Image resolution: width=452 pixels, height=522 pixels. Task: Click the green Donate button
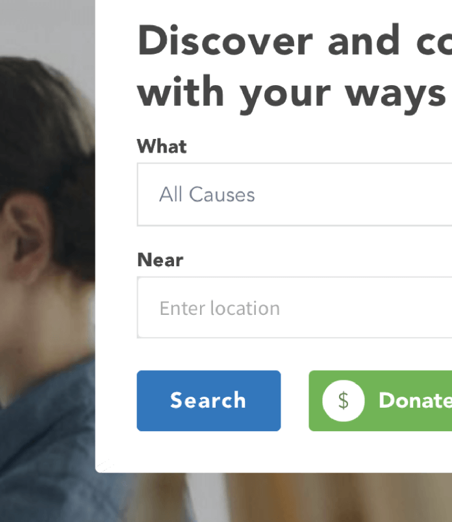coord(381,401)
